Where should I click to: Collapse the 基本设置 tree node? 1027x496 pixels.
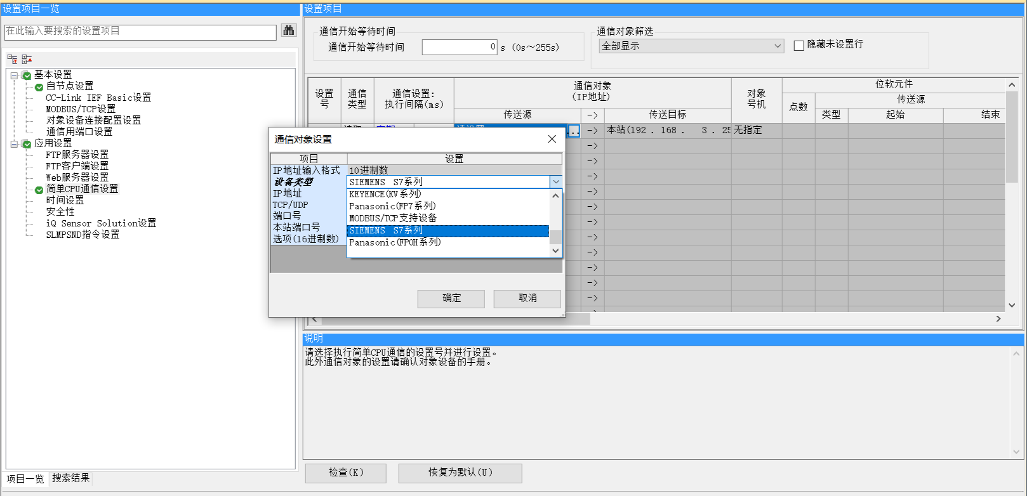(14, 75)
